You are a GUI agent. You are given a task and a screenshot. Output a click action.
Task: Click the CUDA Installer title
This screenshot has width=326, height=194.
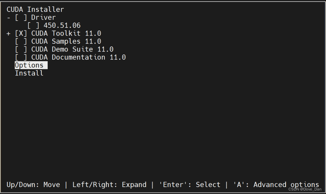click(x=34, y=9)
